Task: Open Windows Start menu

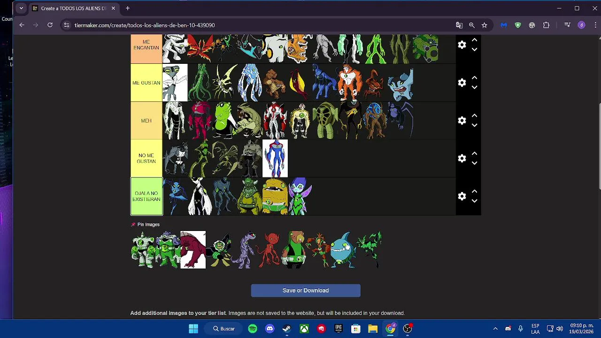Action: tap(193, 329)
